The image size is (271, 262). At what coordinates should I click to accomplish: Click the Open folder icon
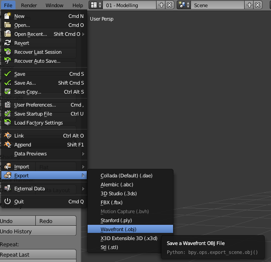click(8, 25)
